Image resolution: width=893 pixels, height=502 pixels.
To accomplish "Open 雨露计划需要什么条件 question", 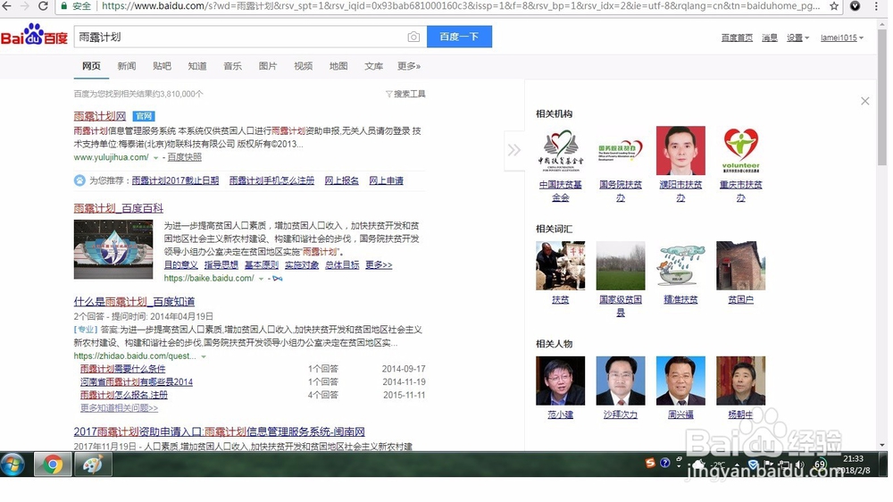I will click(x=123, y=369).
